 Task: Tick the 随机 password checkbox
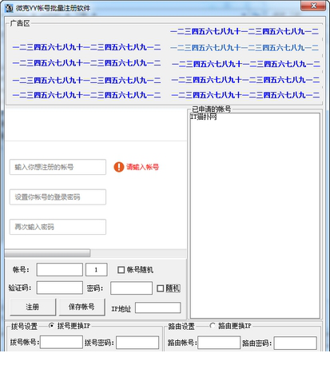tap(160, 288)
